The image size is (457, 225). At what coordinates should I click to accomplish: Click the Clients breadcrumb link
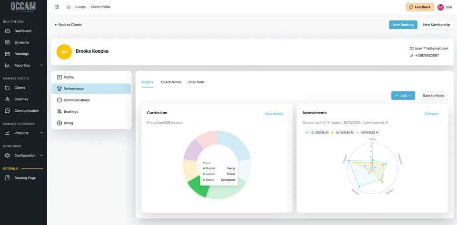pos(80,7)
